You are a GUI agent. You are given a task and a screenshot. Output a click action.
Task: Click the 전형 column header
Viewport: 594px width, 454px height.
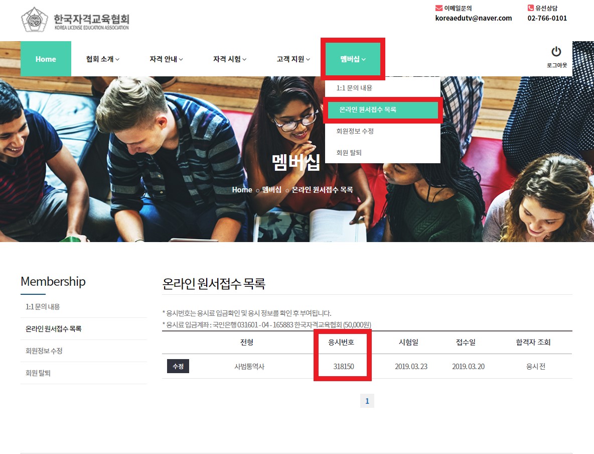[x=247, y=342]
